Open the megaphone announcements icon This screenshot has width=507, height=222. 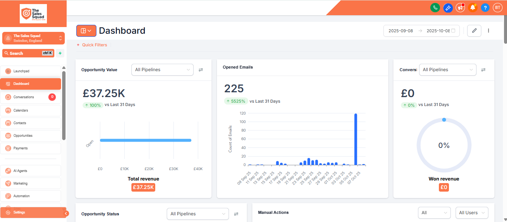(460, 7)
